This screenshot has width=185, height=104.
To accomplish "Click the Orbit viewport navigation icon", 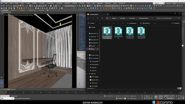I will [181, 98].
